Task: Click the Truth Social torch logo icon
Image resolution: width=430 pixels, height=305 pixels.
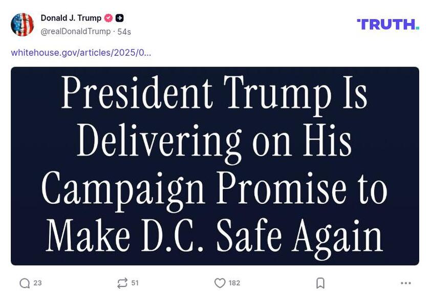Action: point(358,21)
